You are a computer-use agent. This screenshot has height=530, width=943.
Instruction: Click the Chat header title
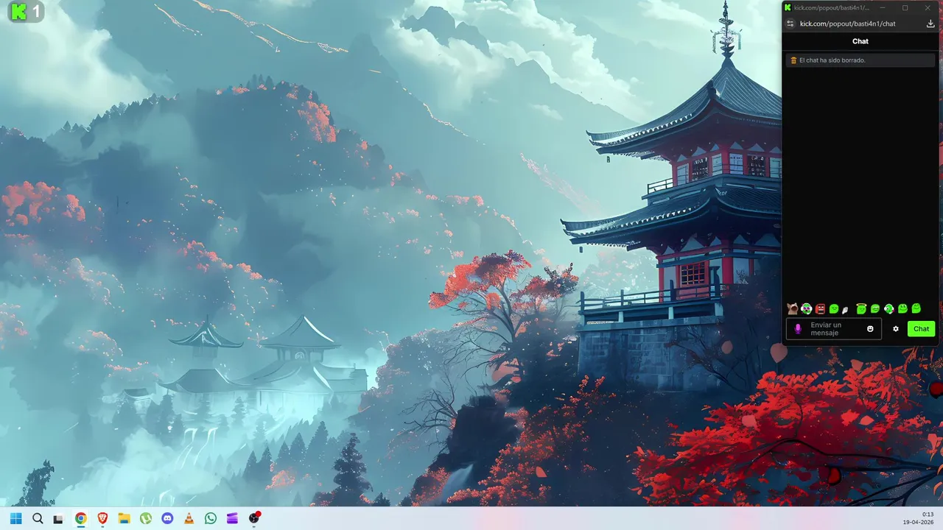(x=860, y=41)
